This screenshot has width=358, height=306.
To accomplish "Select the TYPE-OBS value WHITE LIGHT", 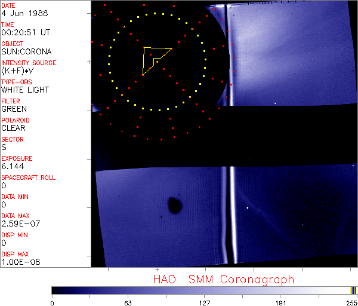I will point(25,90).
